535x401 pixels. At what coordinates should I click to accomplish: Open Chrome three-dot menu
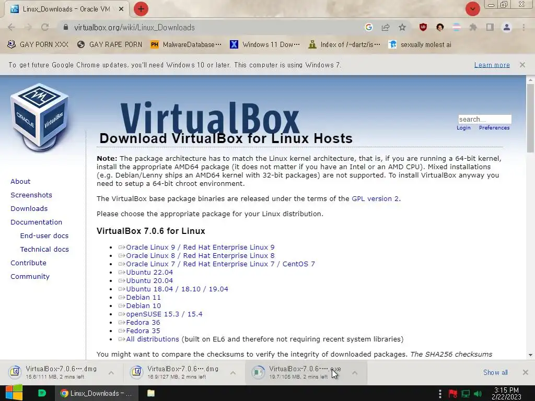(524, 27)
